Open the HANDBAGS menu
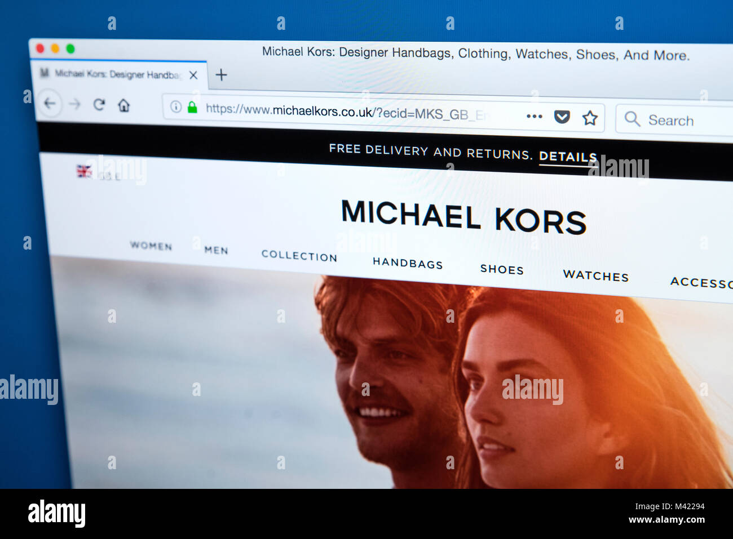Screen dimensions: 733x539 pyautogui.click(x=408, y=263)
